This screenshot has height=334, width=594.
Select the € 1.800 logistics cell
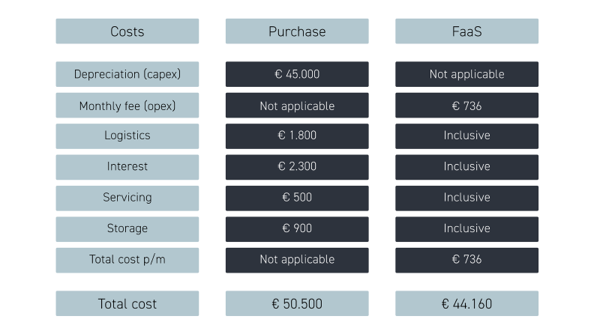[x=297, y=136]
